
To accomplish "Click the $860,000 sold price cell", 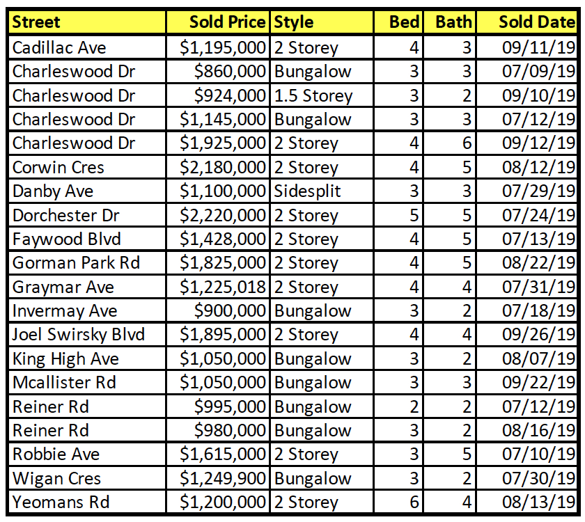I will coord(218,71).
